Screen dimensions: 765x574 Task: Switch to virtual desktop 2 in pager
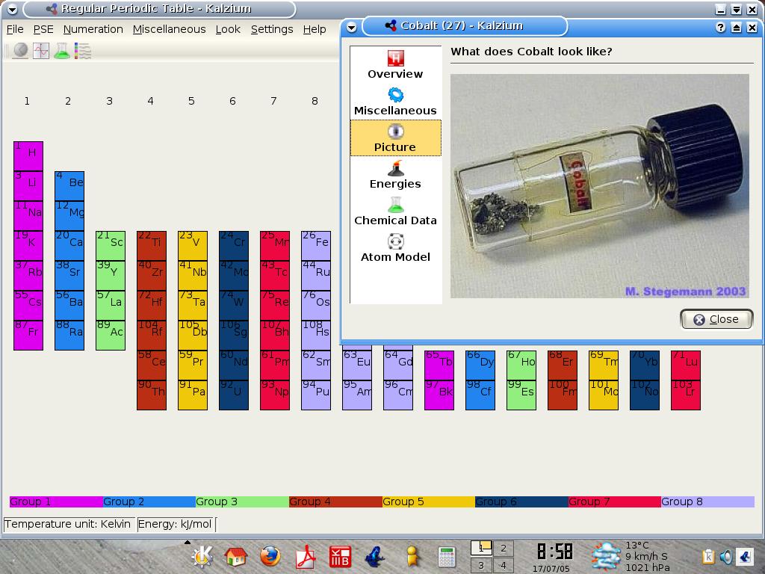503,548
